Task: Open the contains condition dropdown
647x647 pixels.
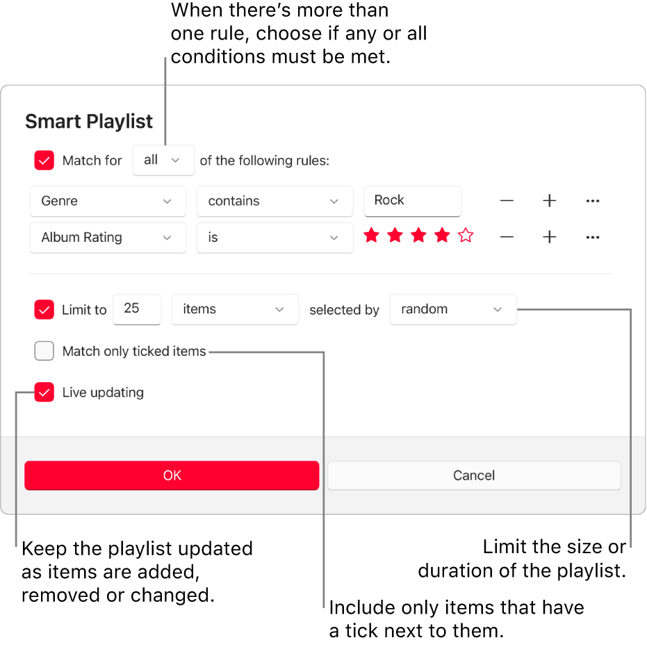Action: tap(275, 201)
